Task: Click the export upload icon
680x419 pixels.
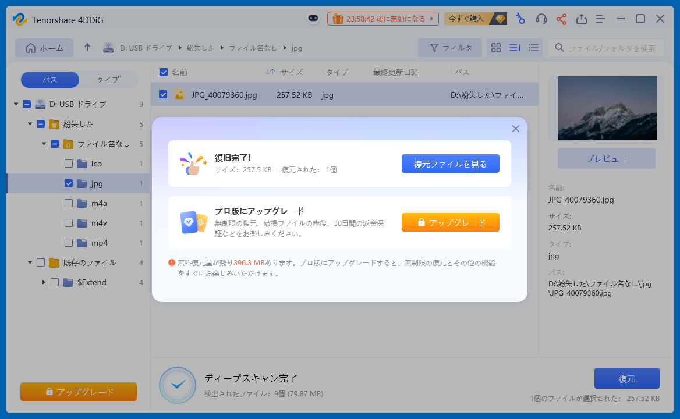Action: click(x=582, y=19)
